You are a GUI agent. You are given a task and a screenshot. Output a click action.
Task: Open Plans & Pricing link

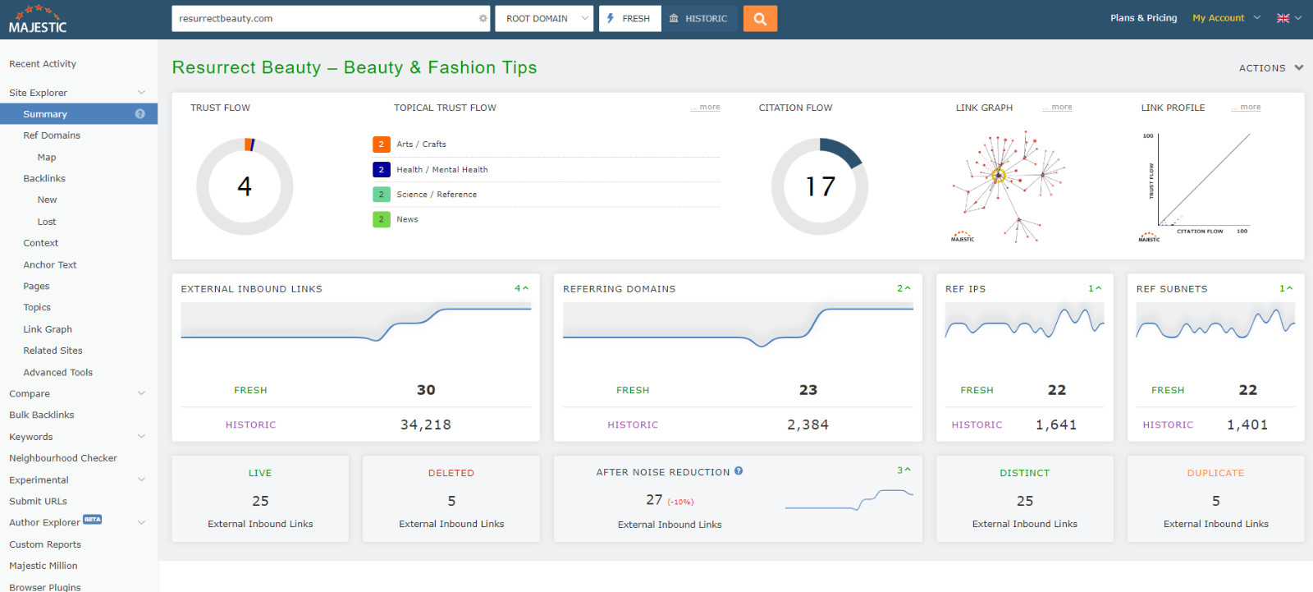click(1143, 18)
